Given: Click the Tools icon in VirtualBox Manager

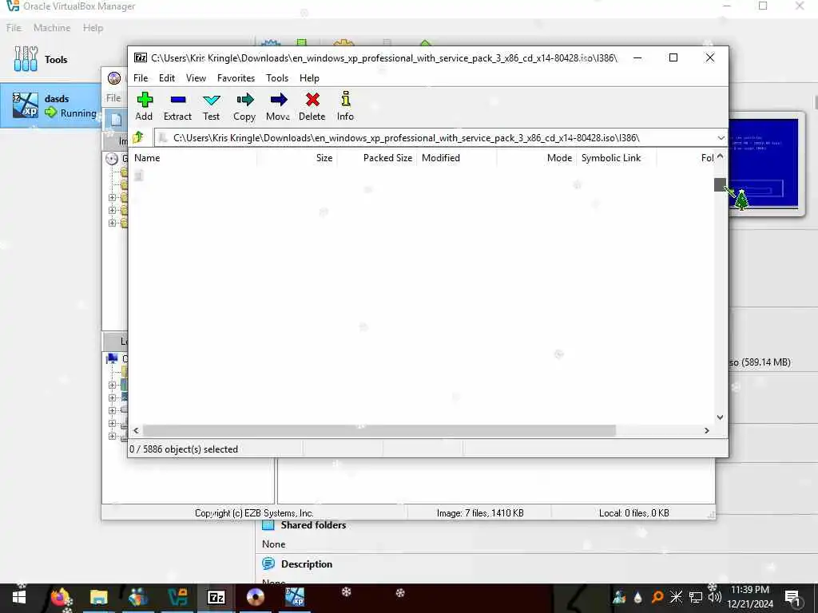Looking at the screenshot, I should [26, 59].
